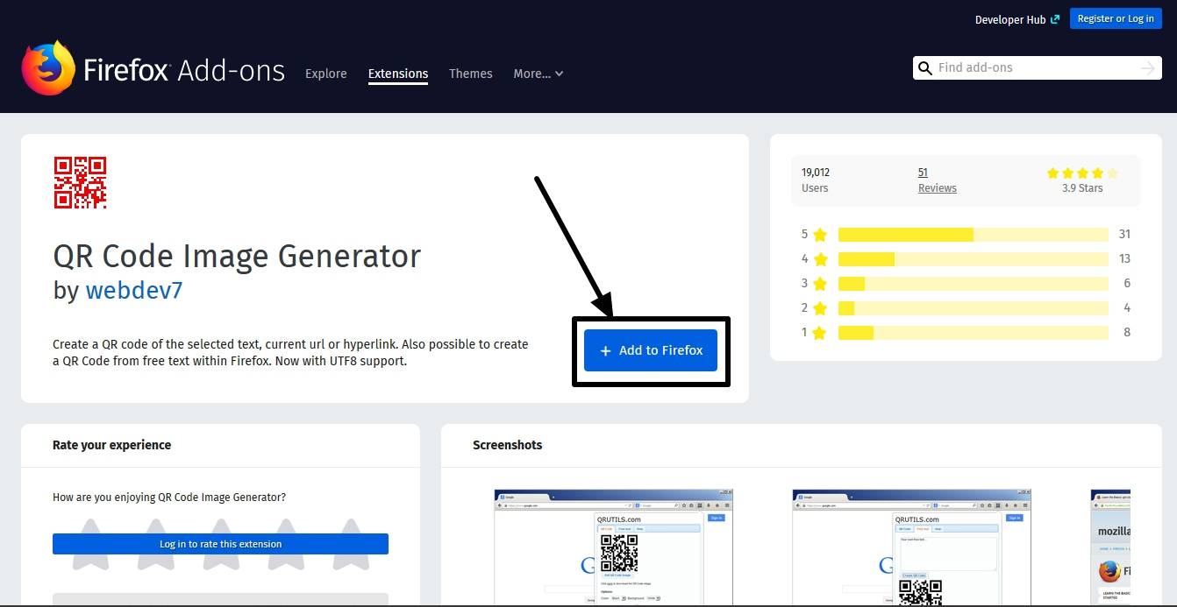Click the 2-star rating bar

point(974,308)
